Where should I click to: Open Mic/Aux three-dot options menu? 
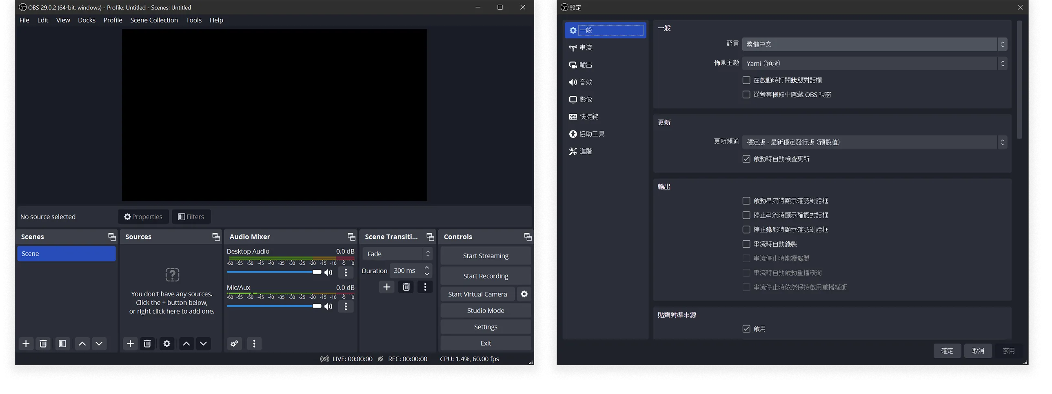(x=346, y=307)
